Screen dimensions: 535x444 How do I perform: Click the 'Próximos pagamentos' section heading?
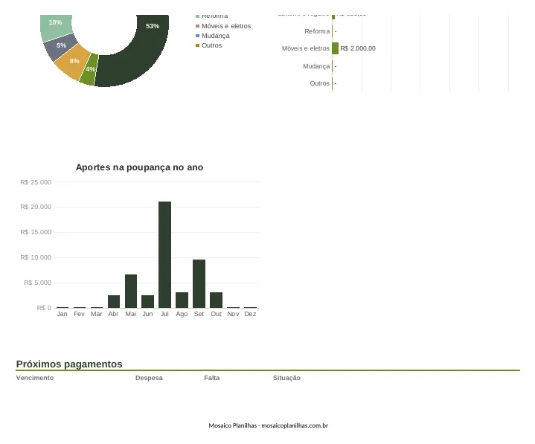click(x=69, y=364)
